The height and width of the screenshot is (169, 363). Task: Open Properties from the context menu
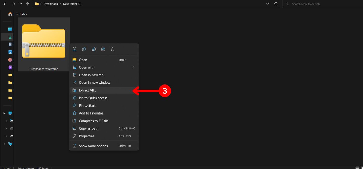pyautogui.click(x=86, y=136)
